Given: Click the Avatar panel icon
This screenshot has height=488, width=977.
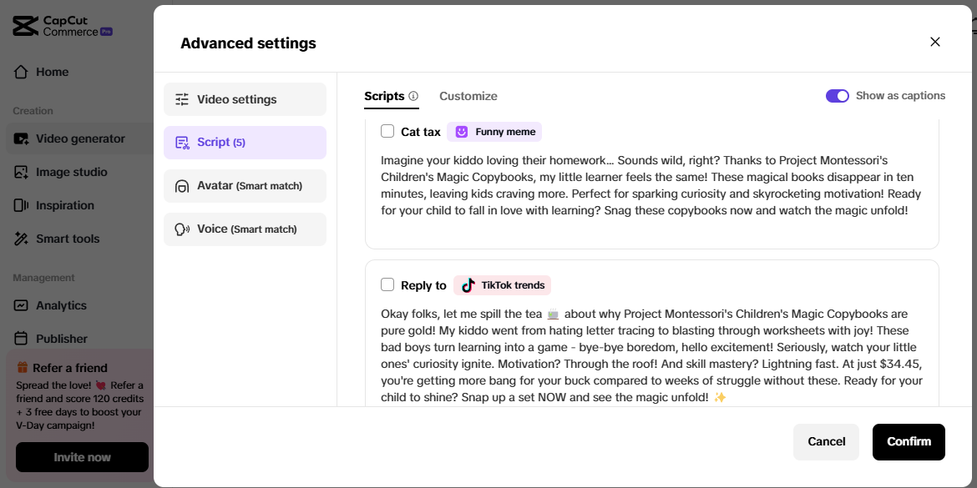Looking at the screenshot, I should [182, 186].
